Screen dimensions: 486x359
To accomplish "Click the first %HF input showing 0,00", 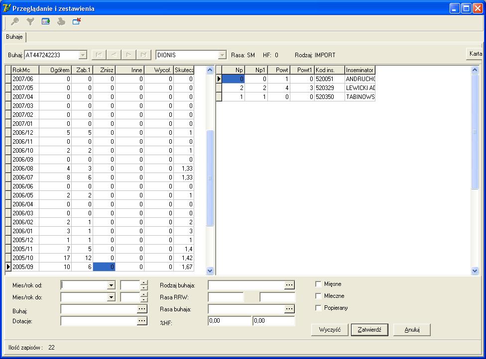I will coord(230,321).
